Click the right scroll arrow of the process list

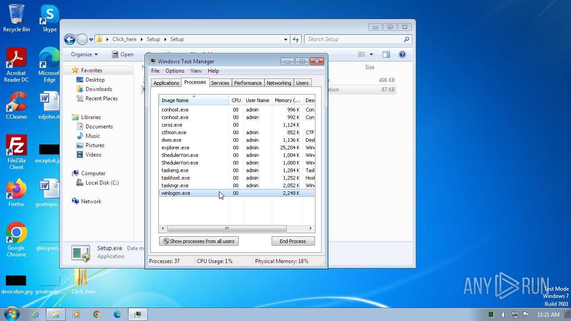click(311, 229)
